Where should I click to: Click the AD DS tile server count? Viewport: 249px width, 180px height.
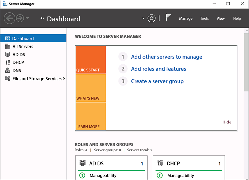click(x=142, y=163)
